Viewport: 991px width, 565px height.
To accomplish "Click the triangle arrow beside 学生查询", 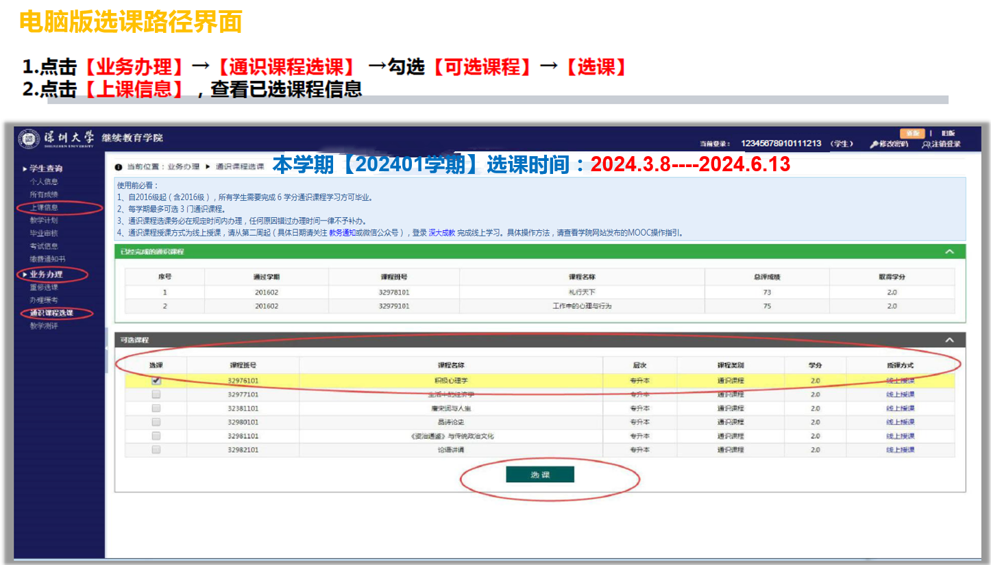I will 25,168.
